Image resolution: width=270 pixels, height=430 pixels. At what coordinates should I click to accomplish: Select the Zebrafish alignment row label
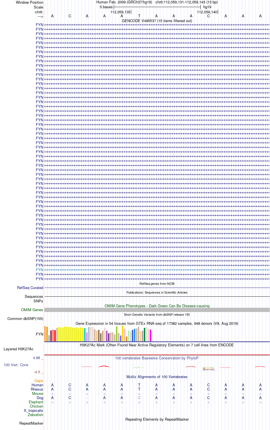(36, 415)
